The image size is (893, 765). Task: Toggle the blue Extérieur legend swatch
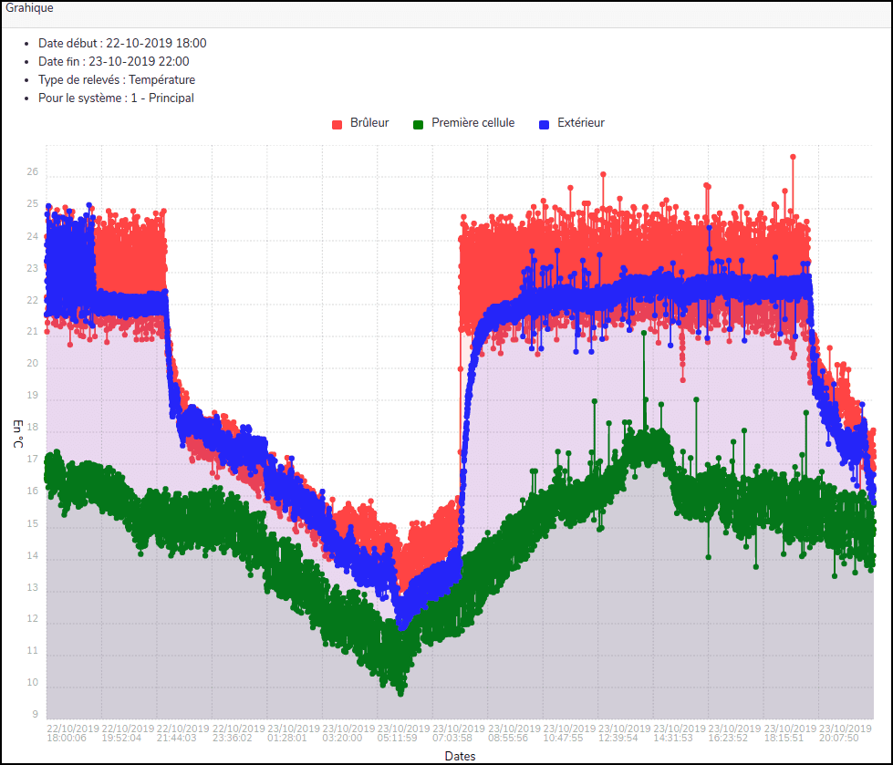pos(544,124)
